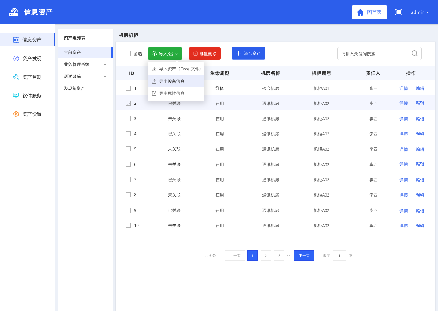Click the 添加资产 button
438x311 pixels.
coord(249,53)
